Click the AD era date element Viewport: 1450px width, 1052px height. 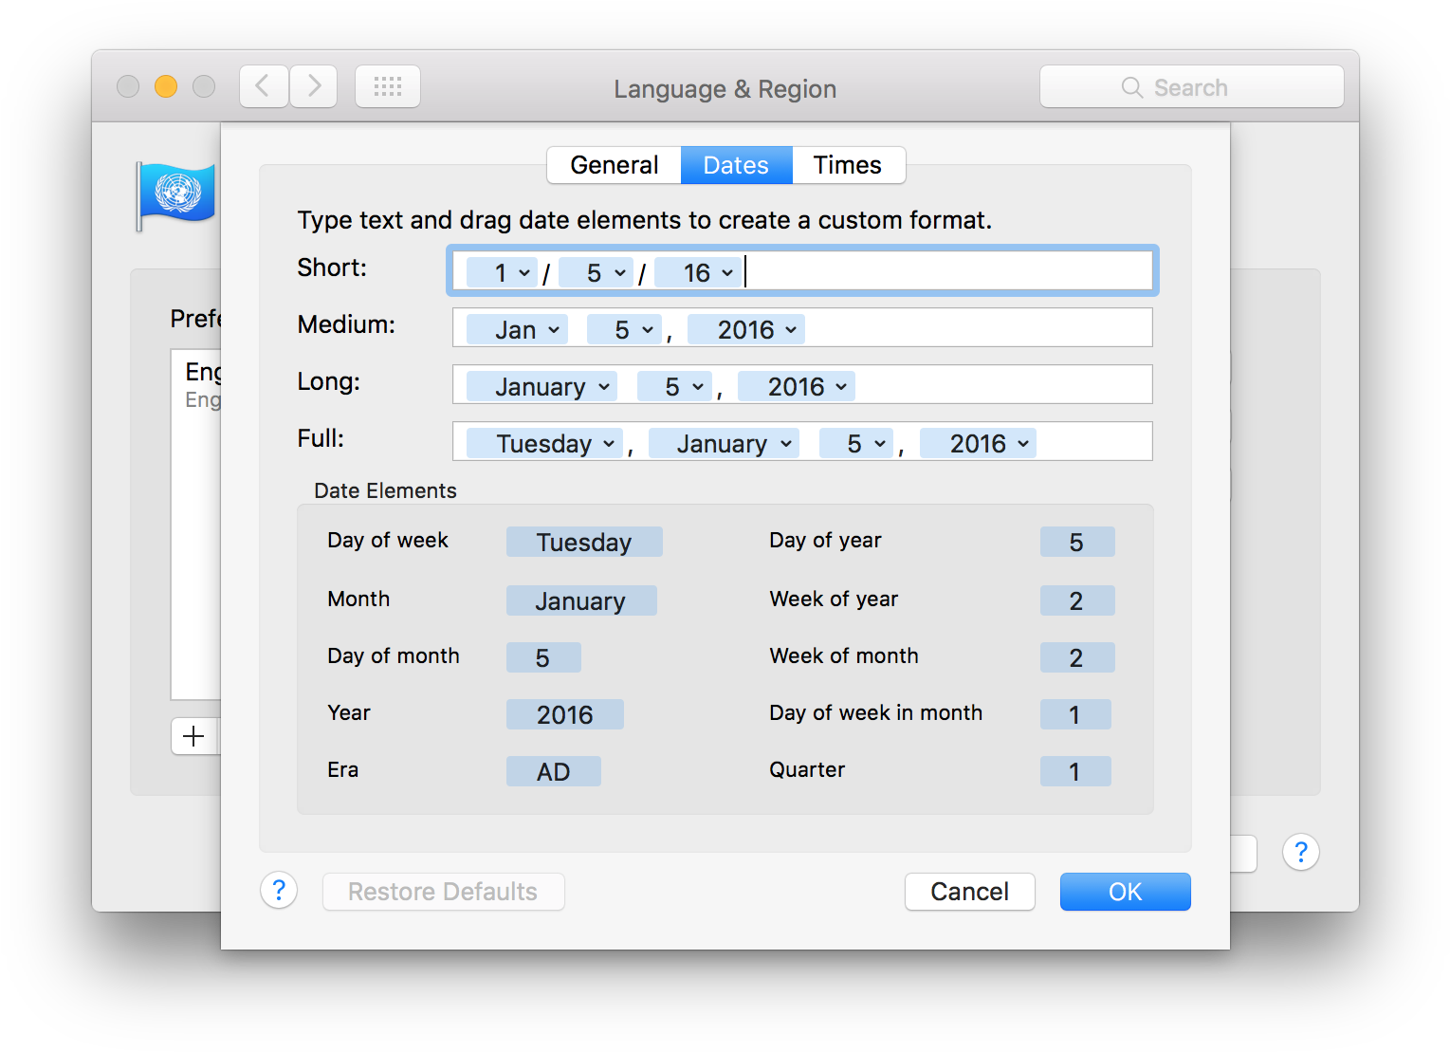pos(554,771)
